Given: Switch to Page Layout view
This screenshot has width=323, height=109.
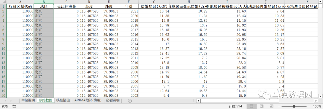Looking at the screenshot, I should (x=262, y=106).
